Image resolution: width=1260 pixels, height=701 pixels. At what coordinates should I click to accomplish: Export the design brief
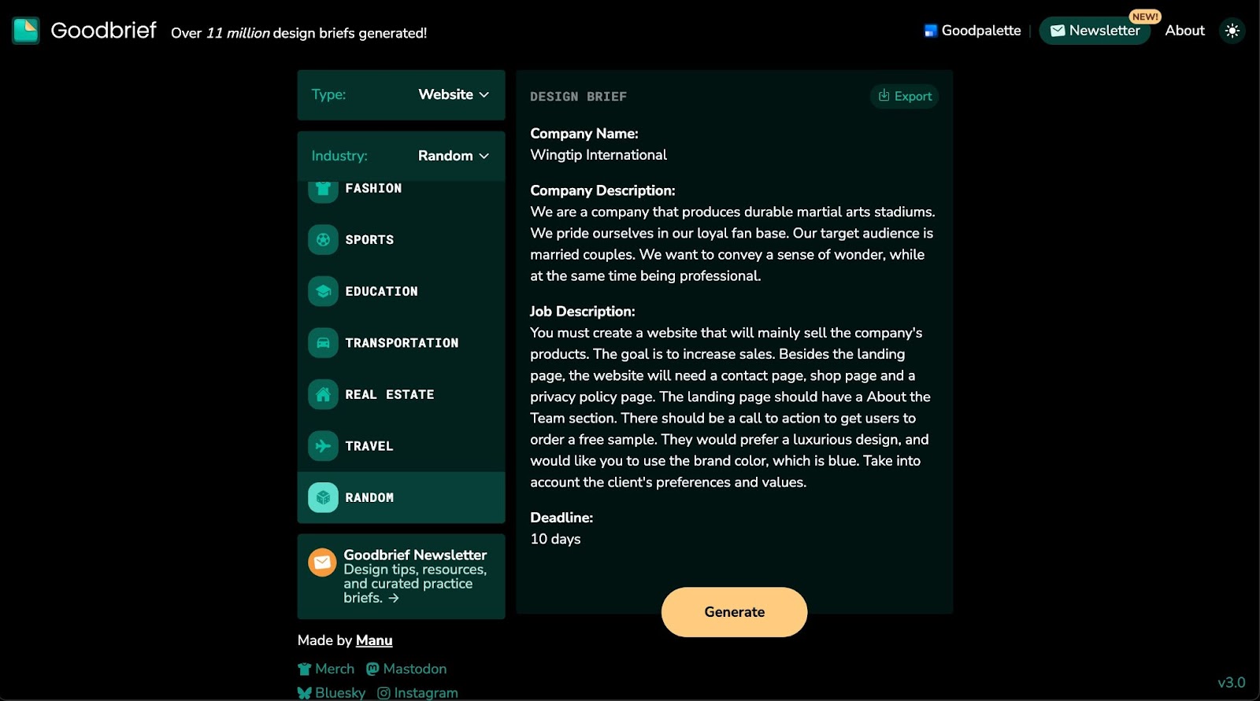tap(904, 96)
